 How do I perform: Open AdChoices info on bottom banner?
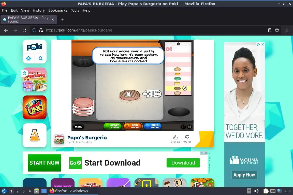click(202, 153)
